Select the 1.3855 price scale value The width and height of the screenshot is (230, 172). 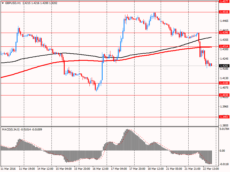coord(224,125)
